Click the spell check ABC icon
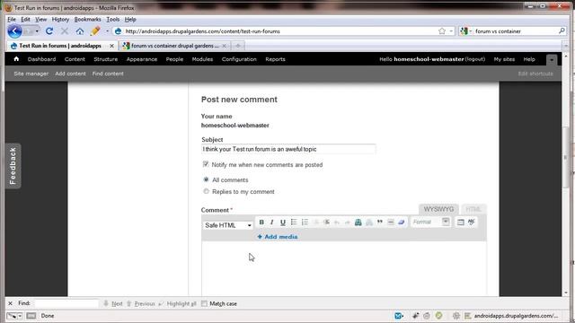575x323 pixels. [x=472, y=222]
